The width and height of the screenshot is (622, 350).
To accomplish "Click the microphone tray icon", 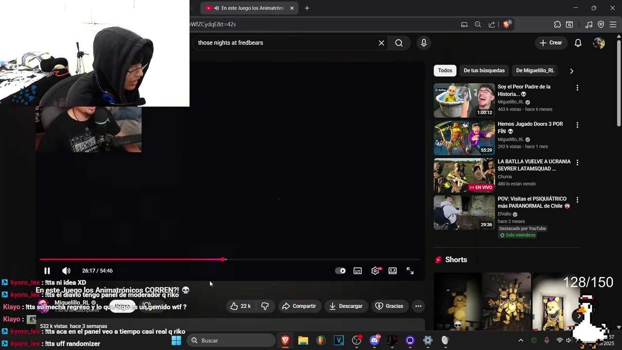I will point(547,341).
